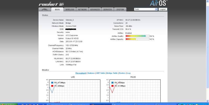This screenshot has width=209, height=105.
Task: Click the Rocket M5 logo
Action: (51, 4)
